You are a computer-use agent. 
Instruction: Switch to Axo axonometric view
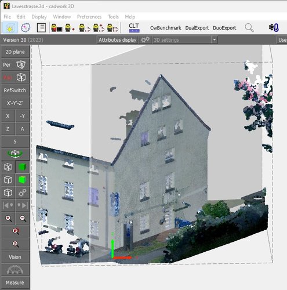click(15, 78)
